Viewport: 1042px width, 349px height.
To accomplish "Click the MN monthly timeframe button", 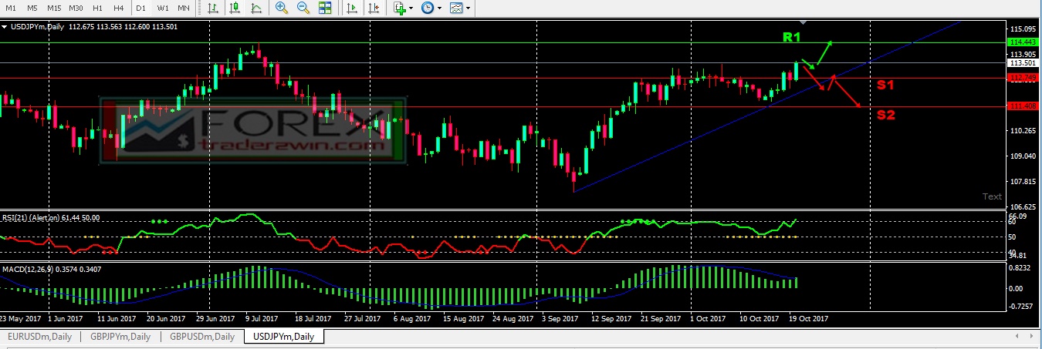I will [x=184, y=8].
